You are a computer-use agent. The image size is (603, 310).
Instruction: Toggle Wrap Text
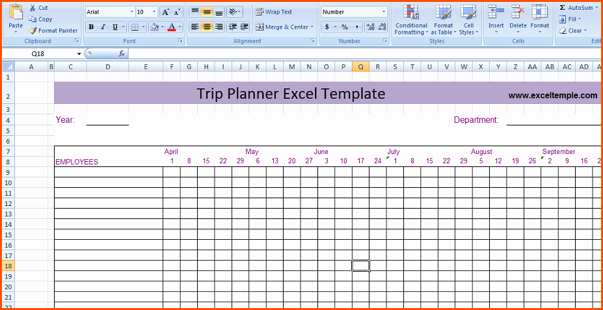tap(274, 12)
